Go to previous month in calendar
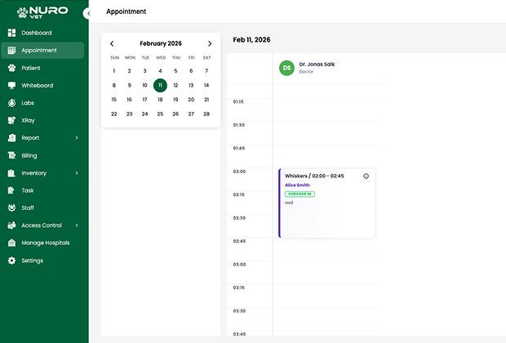506x343 pixels. pyautogui.click(x=112, y=43)
